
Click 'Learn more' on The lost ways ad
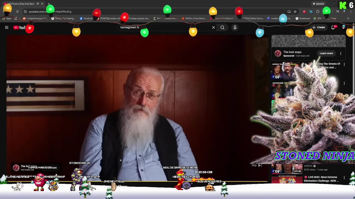coord(326,53)
